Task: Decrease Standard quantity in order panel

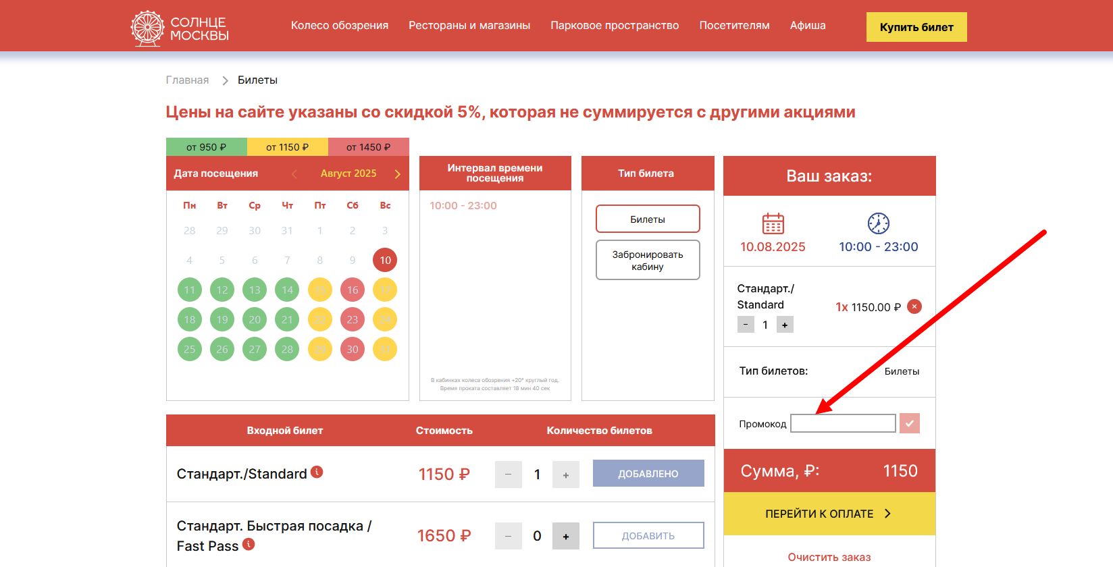Action: [746, 325]
